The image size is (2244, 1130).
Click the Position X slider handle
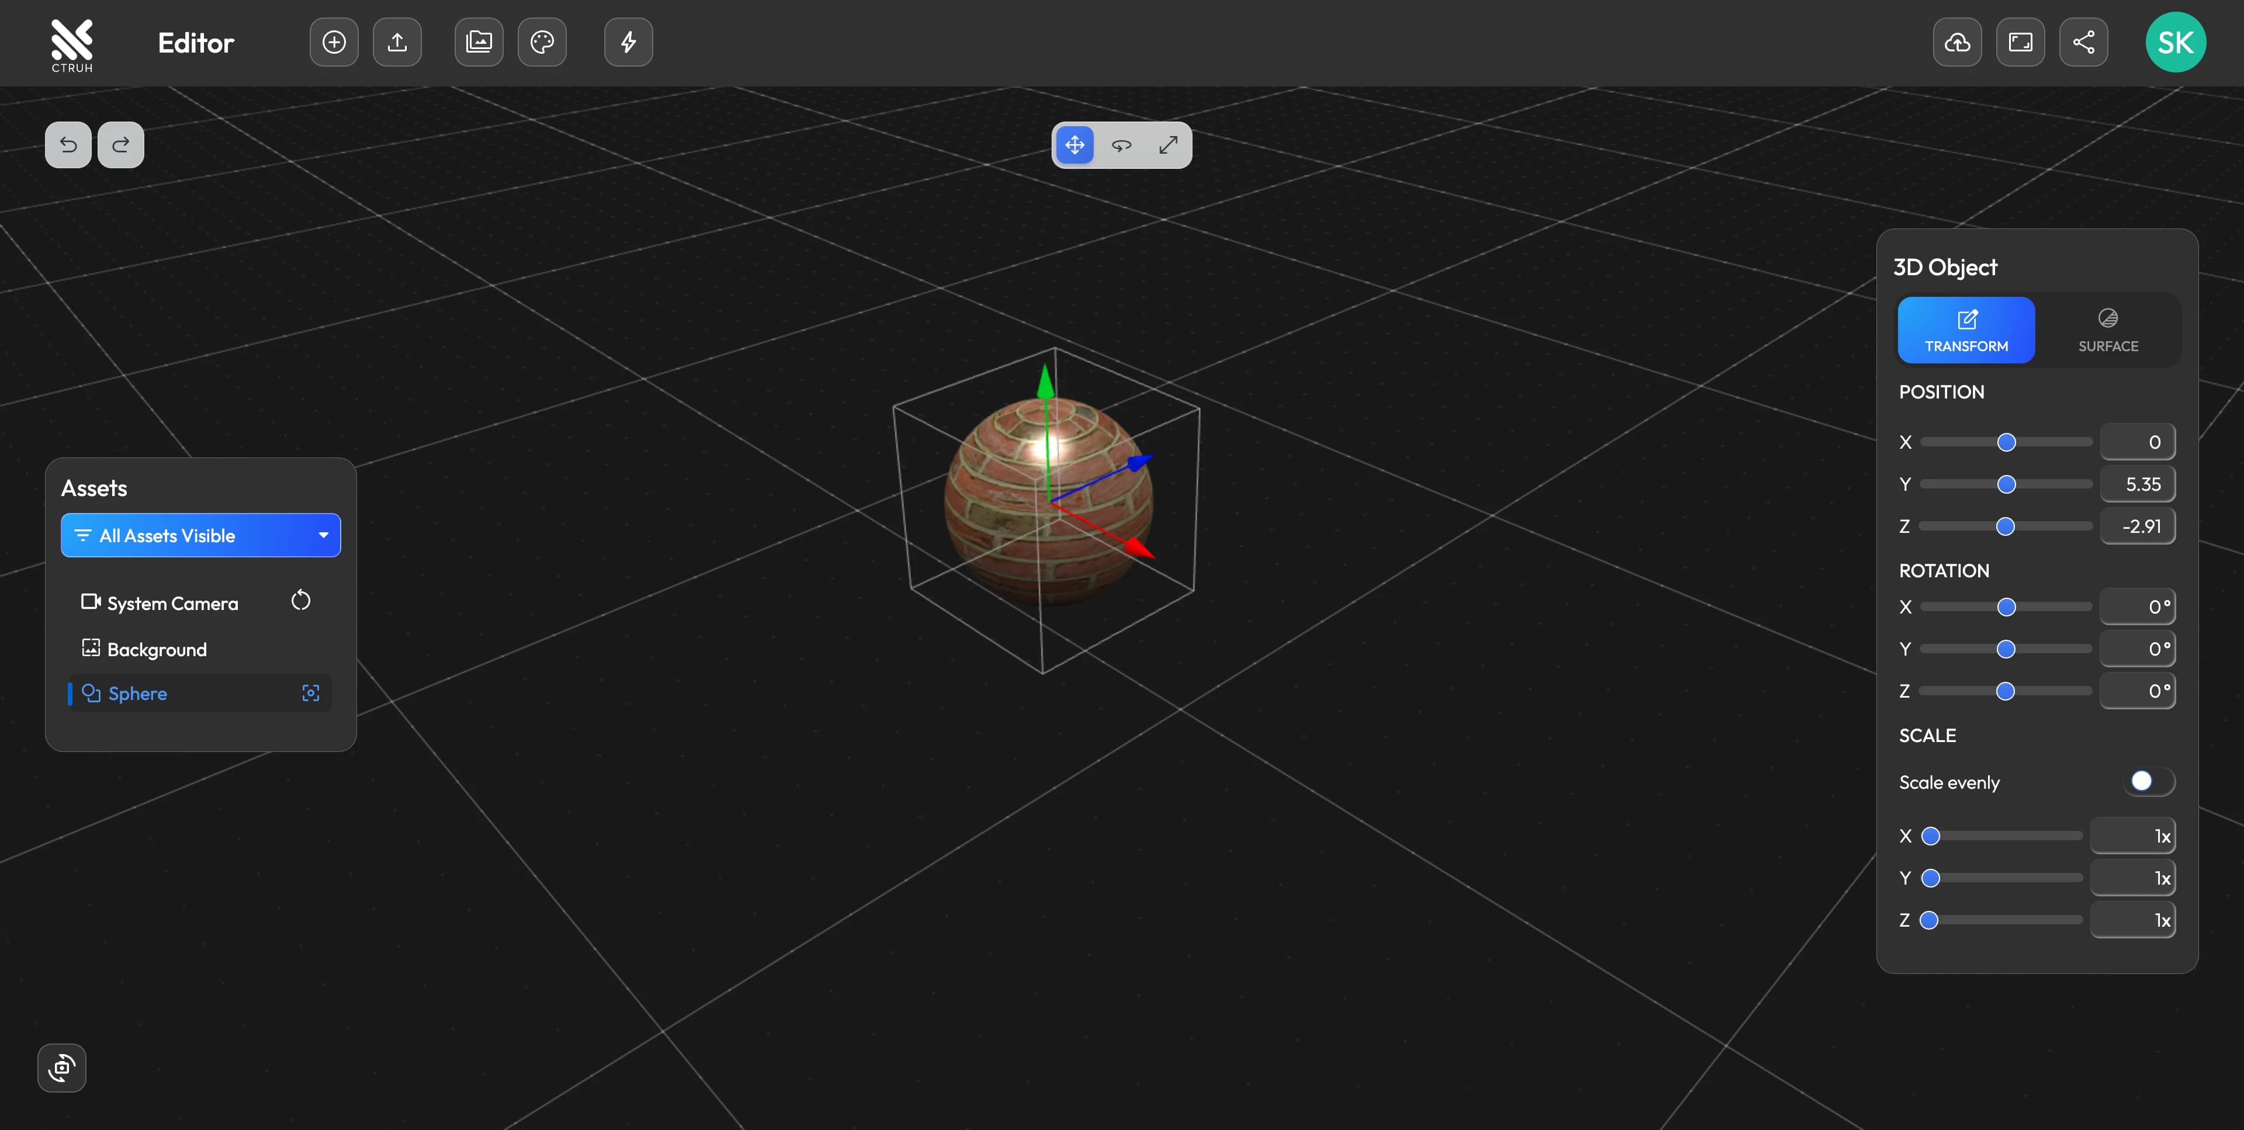[x=2006, y=442]
